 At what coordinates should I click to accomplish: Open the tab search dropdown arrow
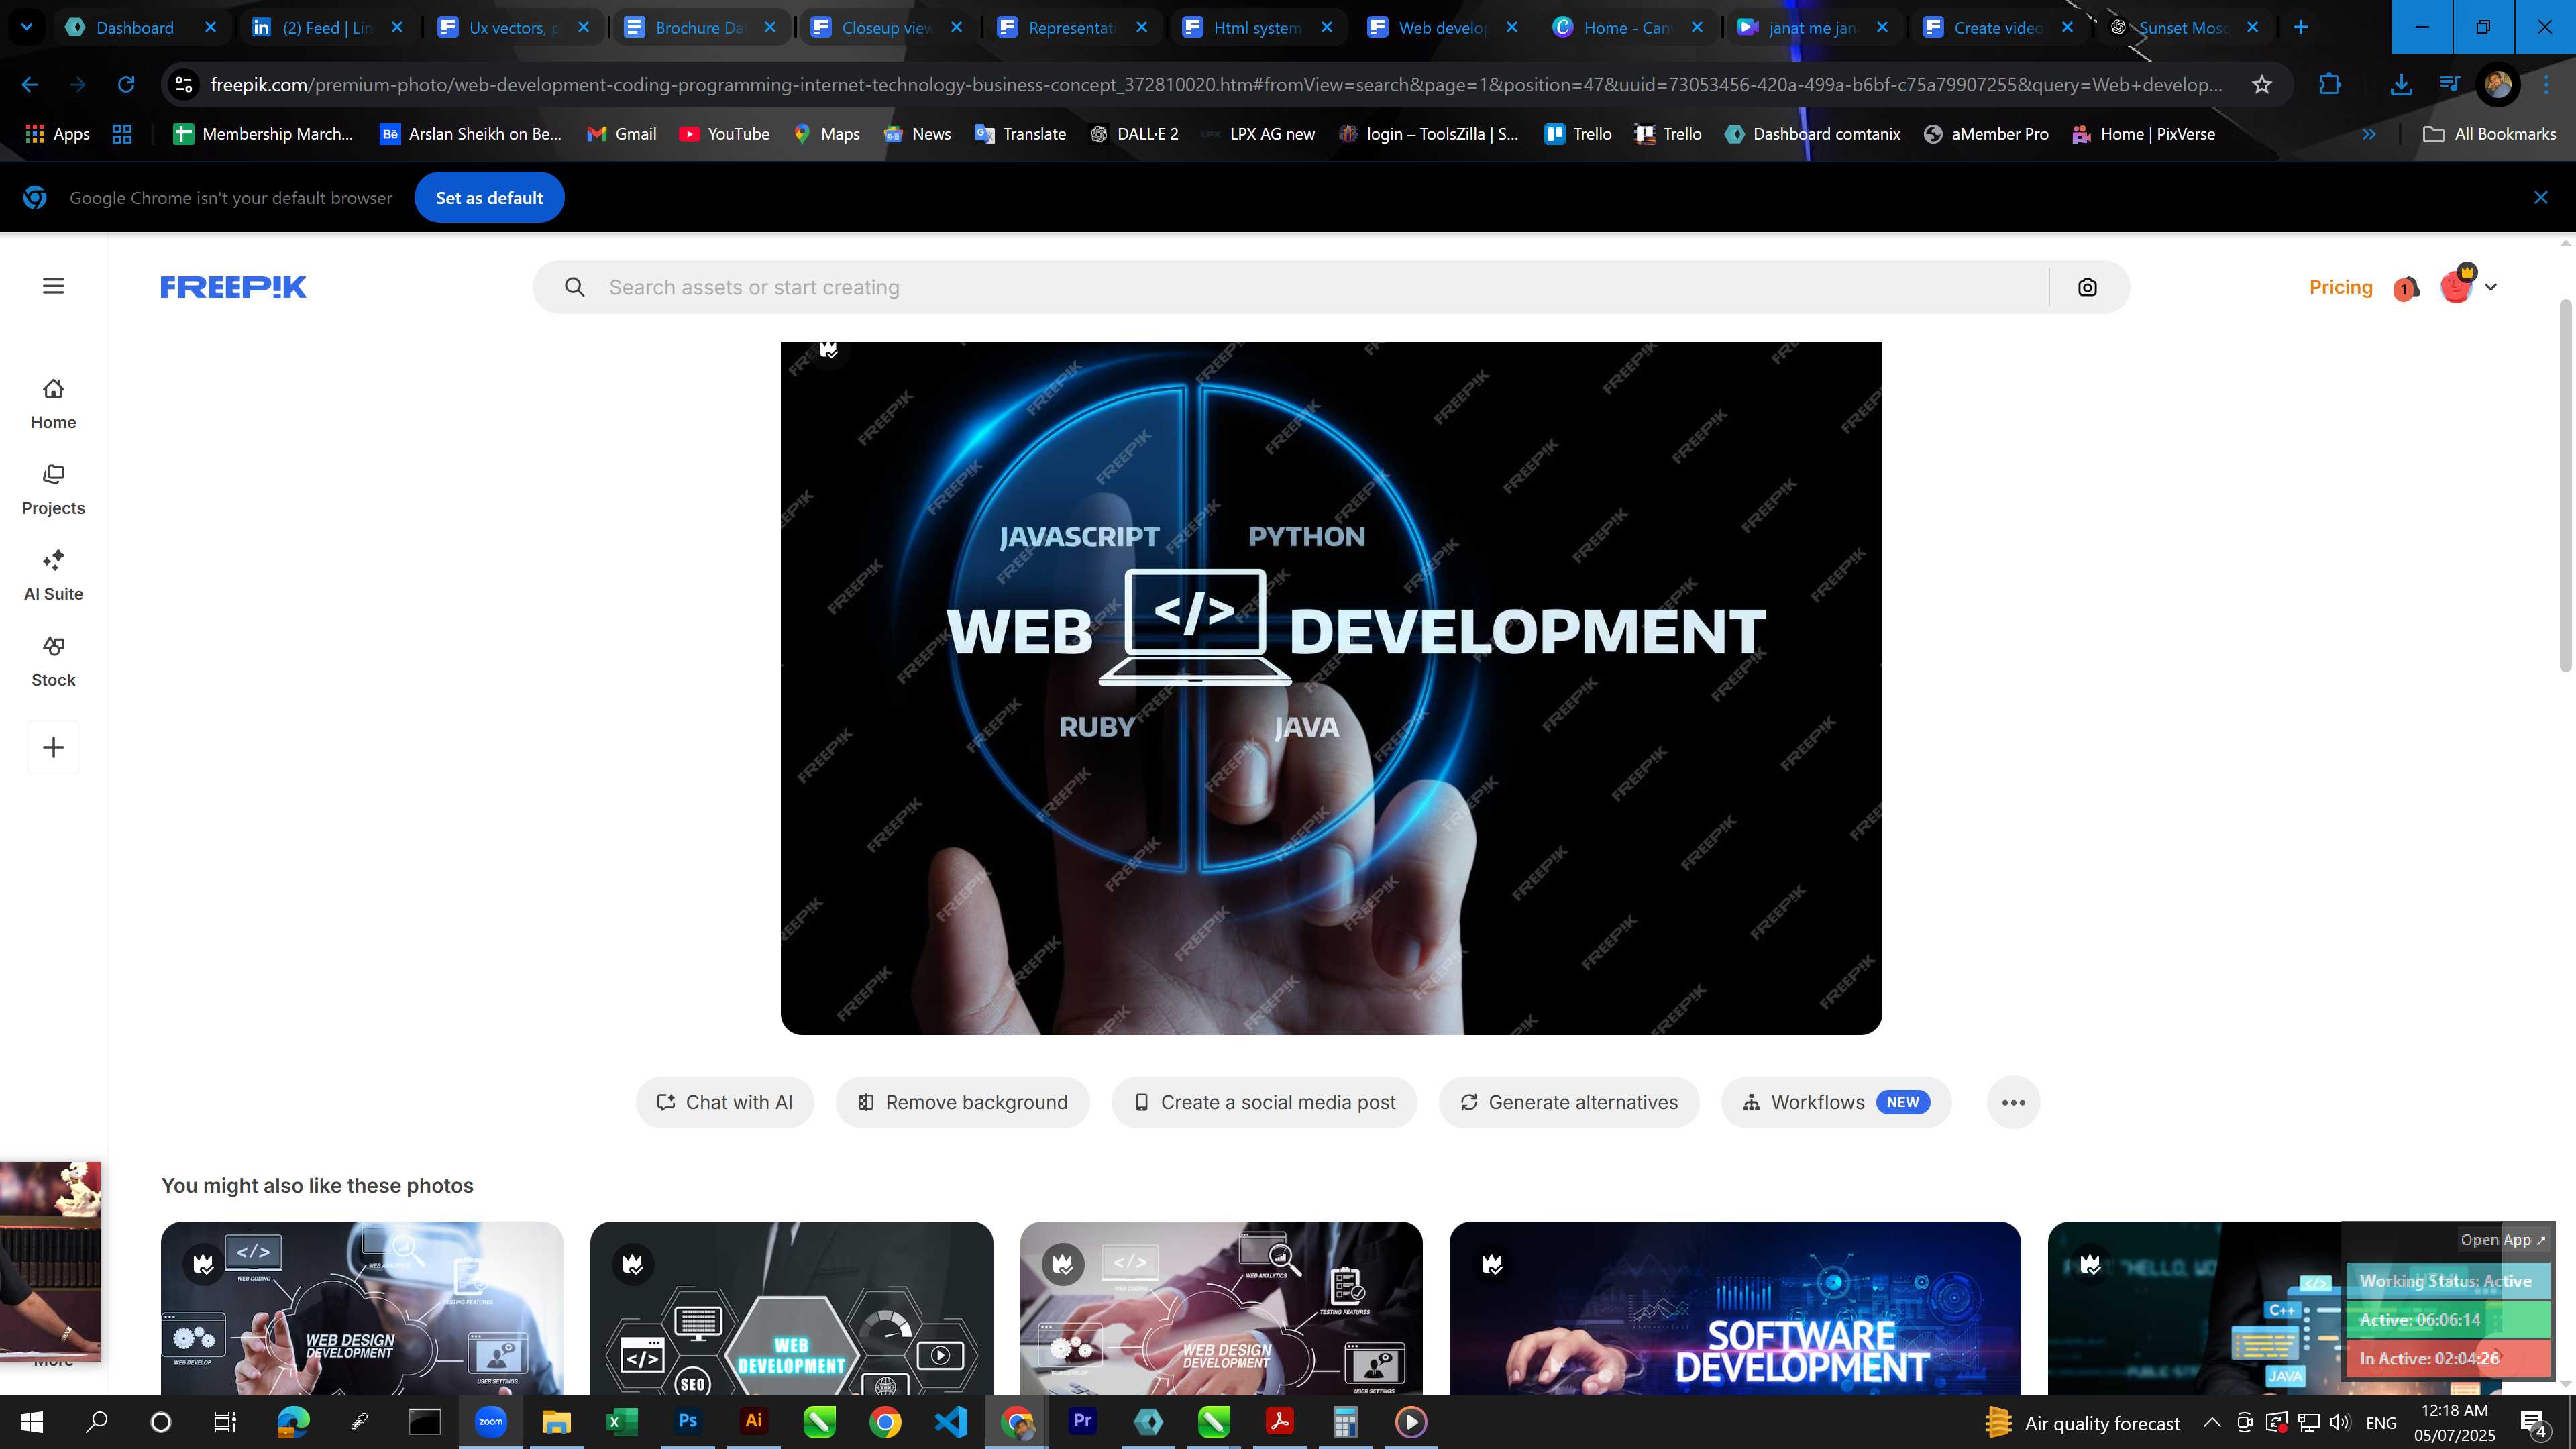tap(27, 28)
